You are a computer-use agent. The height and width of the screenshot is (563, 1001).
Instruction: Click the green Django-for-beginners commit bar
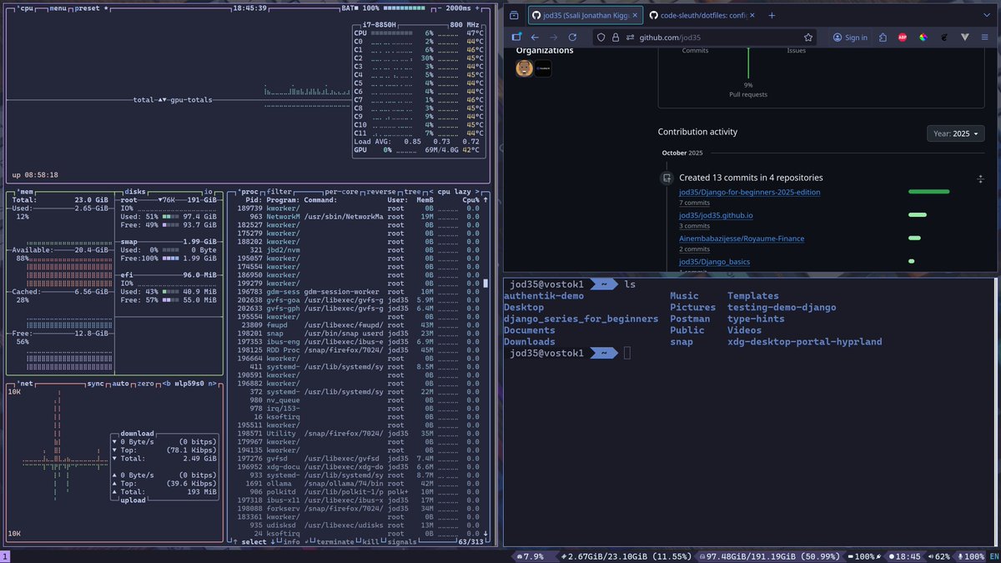[x=928, y=192]
